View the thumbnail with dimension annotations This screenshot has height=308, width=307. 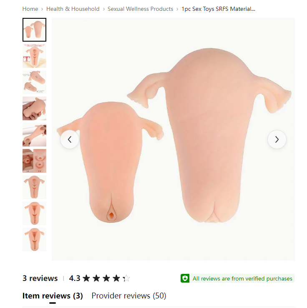pos(35,82)
